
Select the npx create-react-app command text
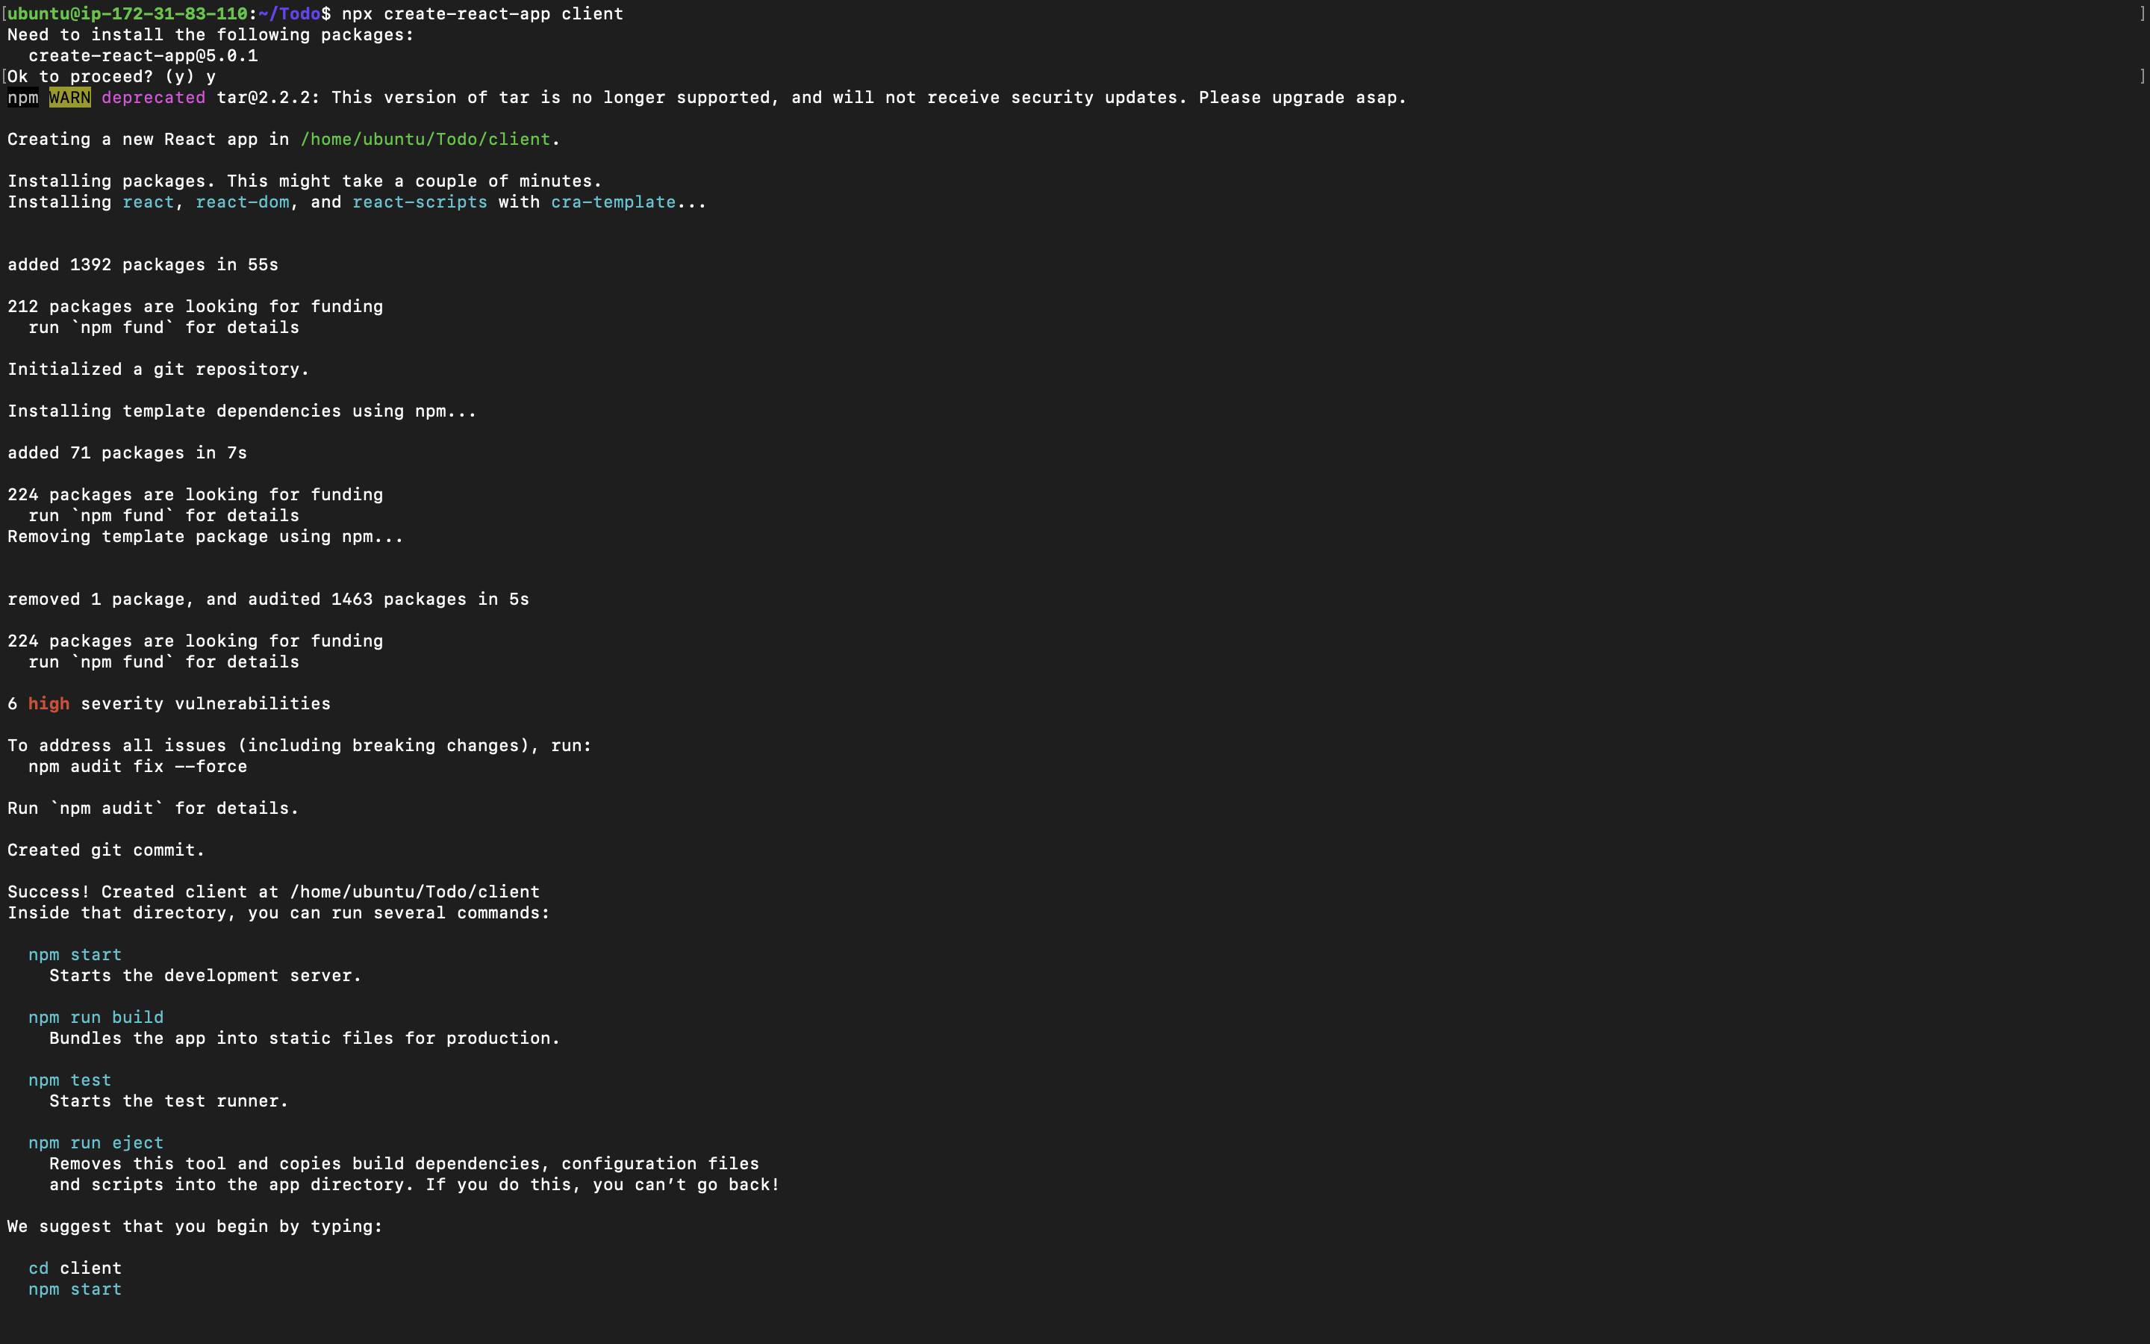(481, 13)
